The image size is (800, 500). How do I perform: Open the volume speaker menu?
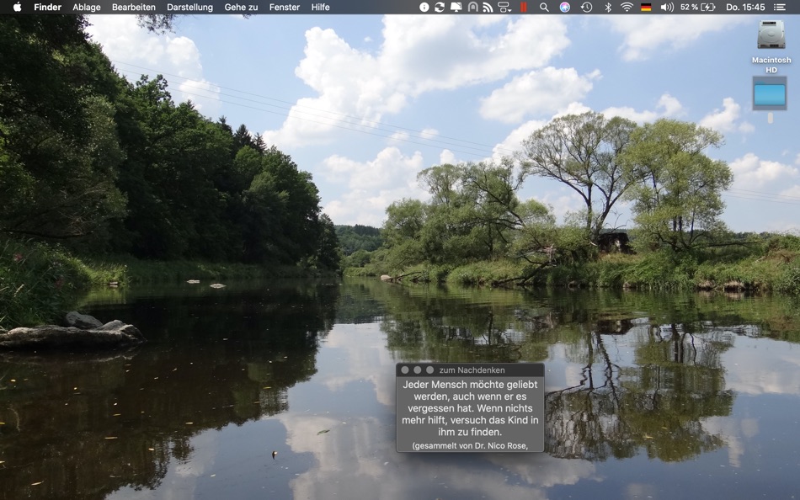[667, 7]
